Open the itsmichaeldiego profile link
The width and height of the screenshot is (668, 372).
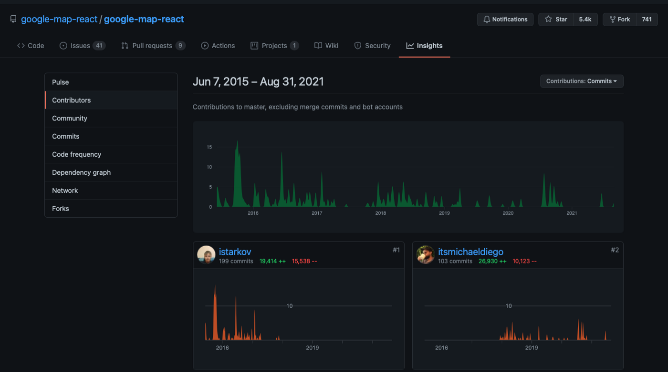tap(470, 251)
